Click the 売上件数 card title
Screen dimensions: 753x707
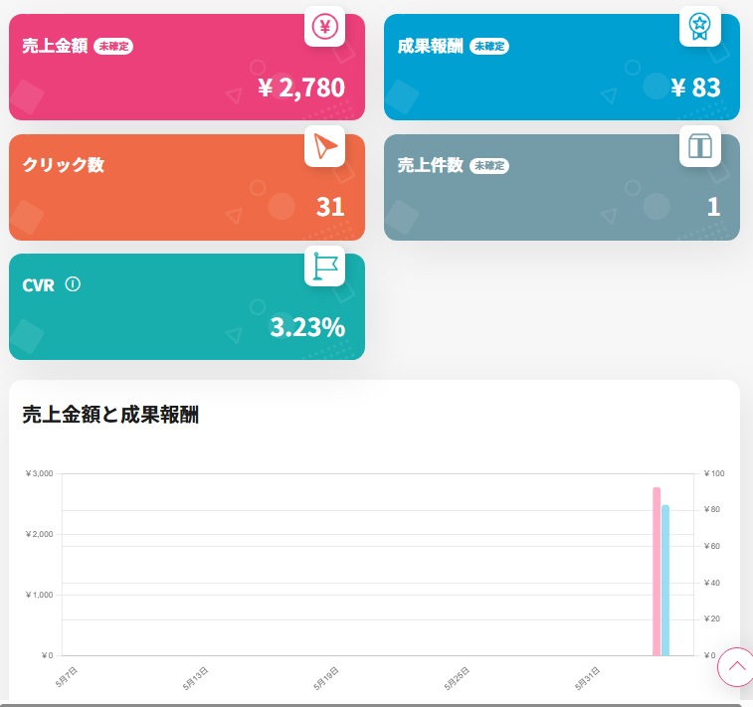click(x=431, y=165)
